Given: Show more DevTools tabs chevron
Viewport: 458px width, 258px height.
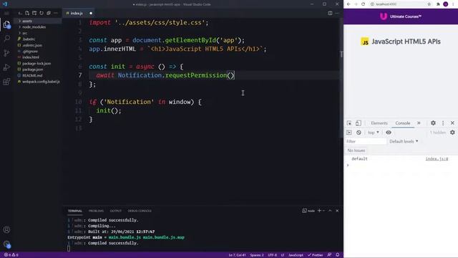Looking at the screenshot, I should (x=419, y=123).
